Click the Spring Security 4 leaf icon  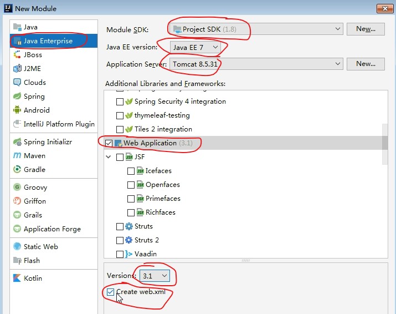(129, 102)
